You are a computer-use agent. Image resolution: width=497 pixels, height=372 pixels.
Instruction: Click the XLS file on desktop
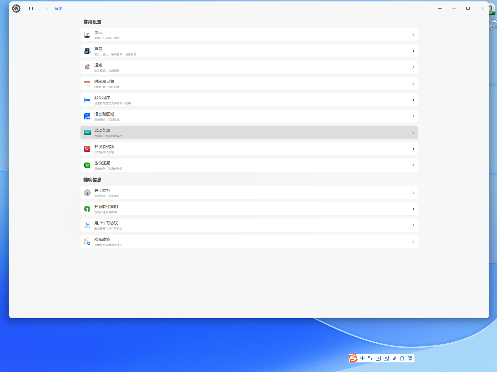pyautogui.click(x=493, y=9)
